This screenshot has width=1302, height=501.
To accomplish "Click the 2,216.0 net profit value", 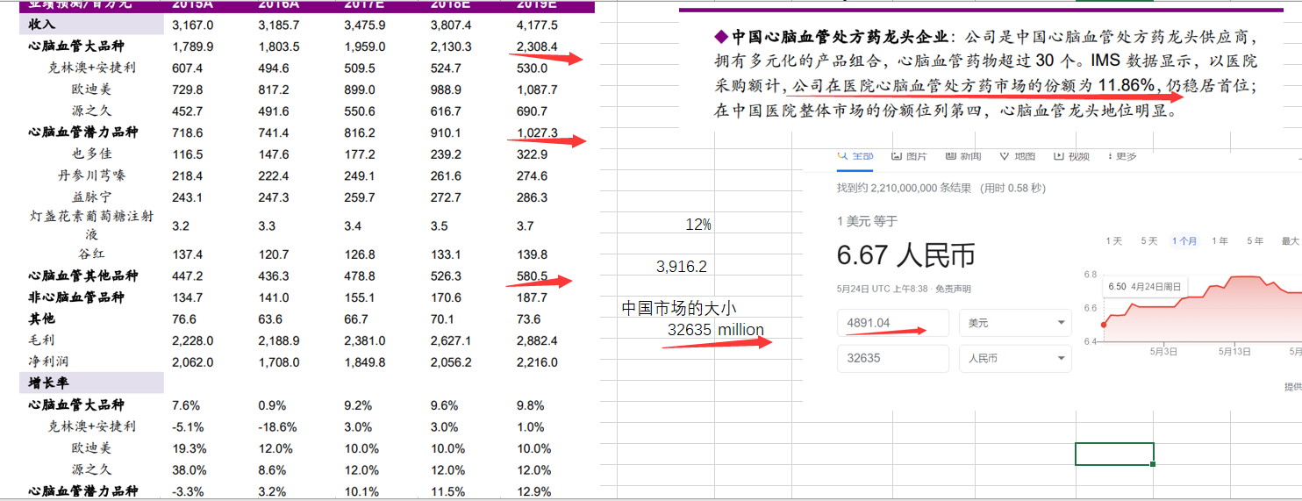I will click(538, 361).
